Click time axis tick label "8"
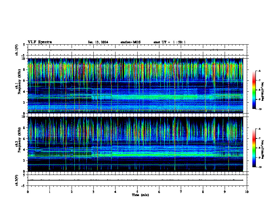This screenshot has height=215, width=278. point(203,192)
